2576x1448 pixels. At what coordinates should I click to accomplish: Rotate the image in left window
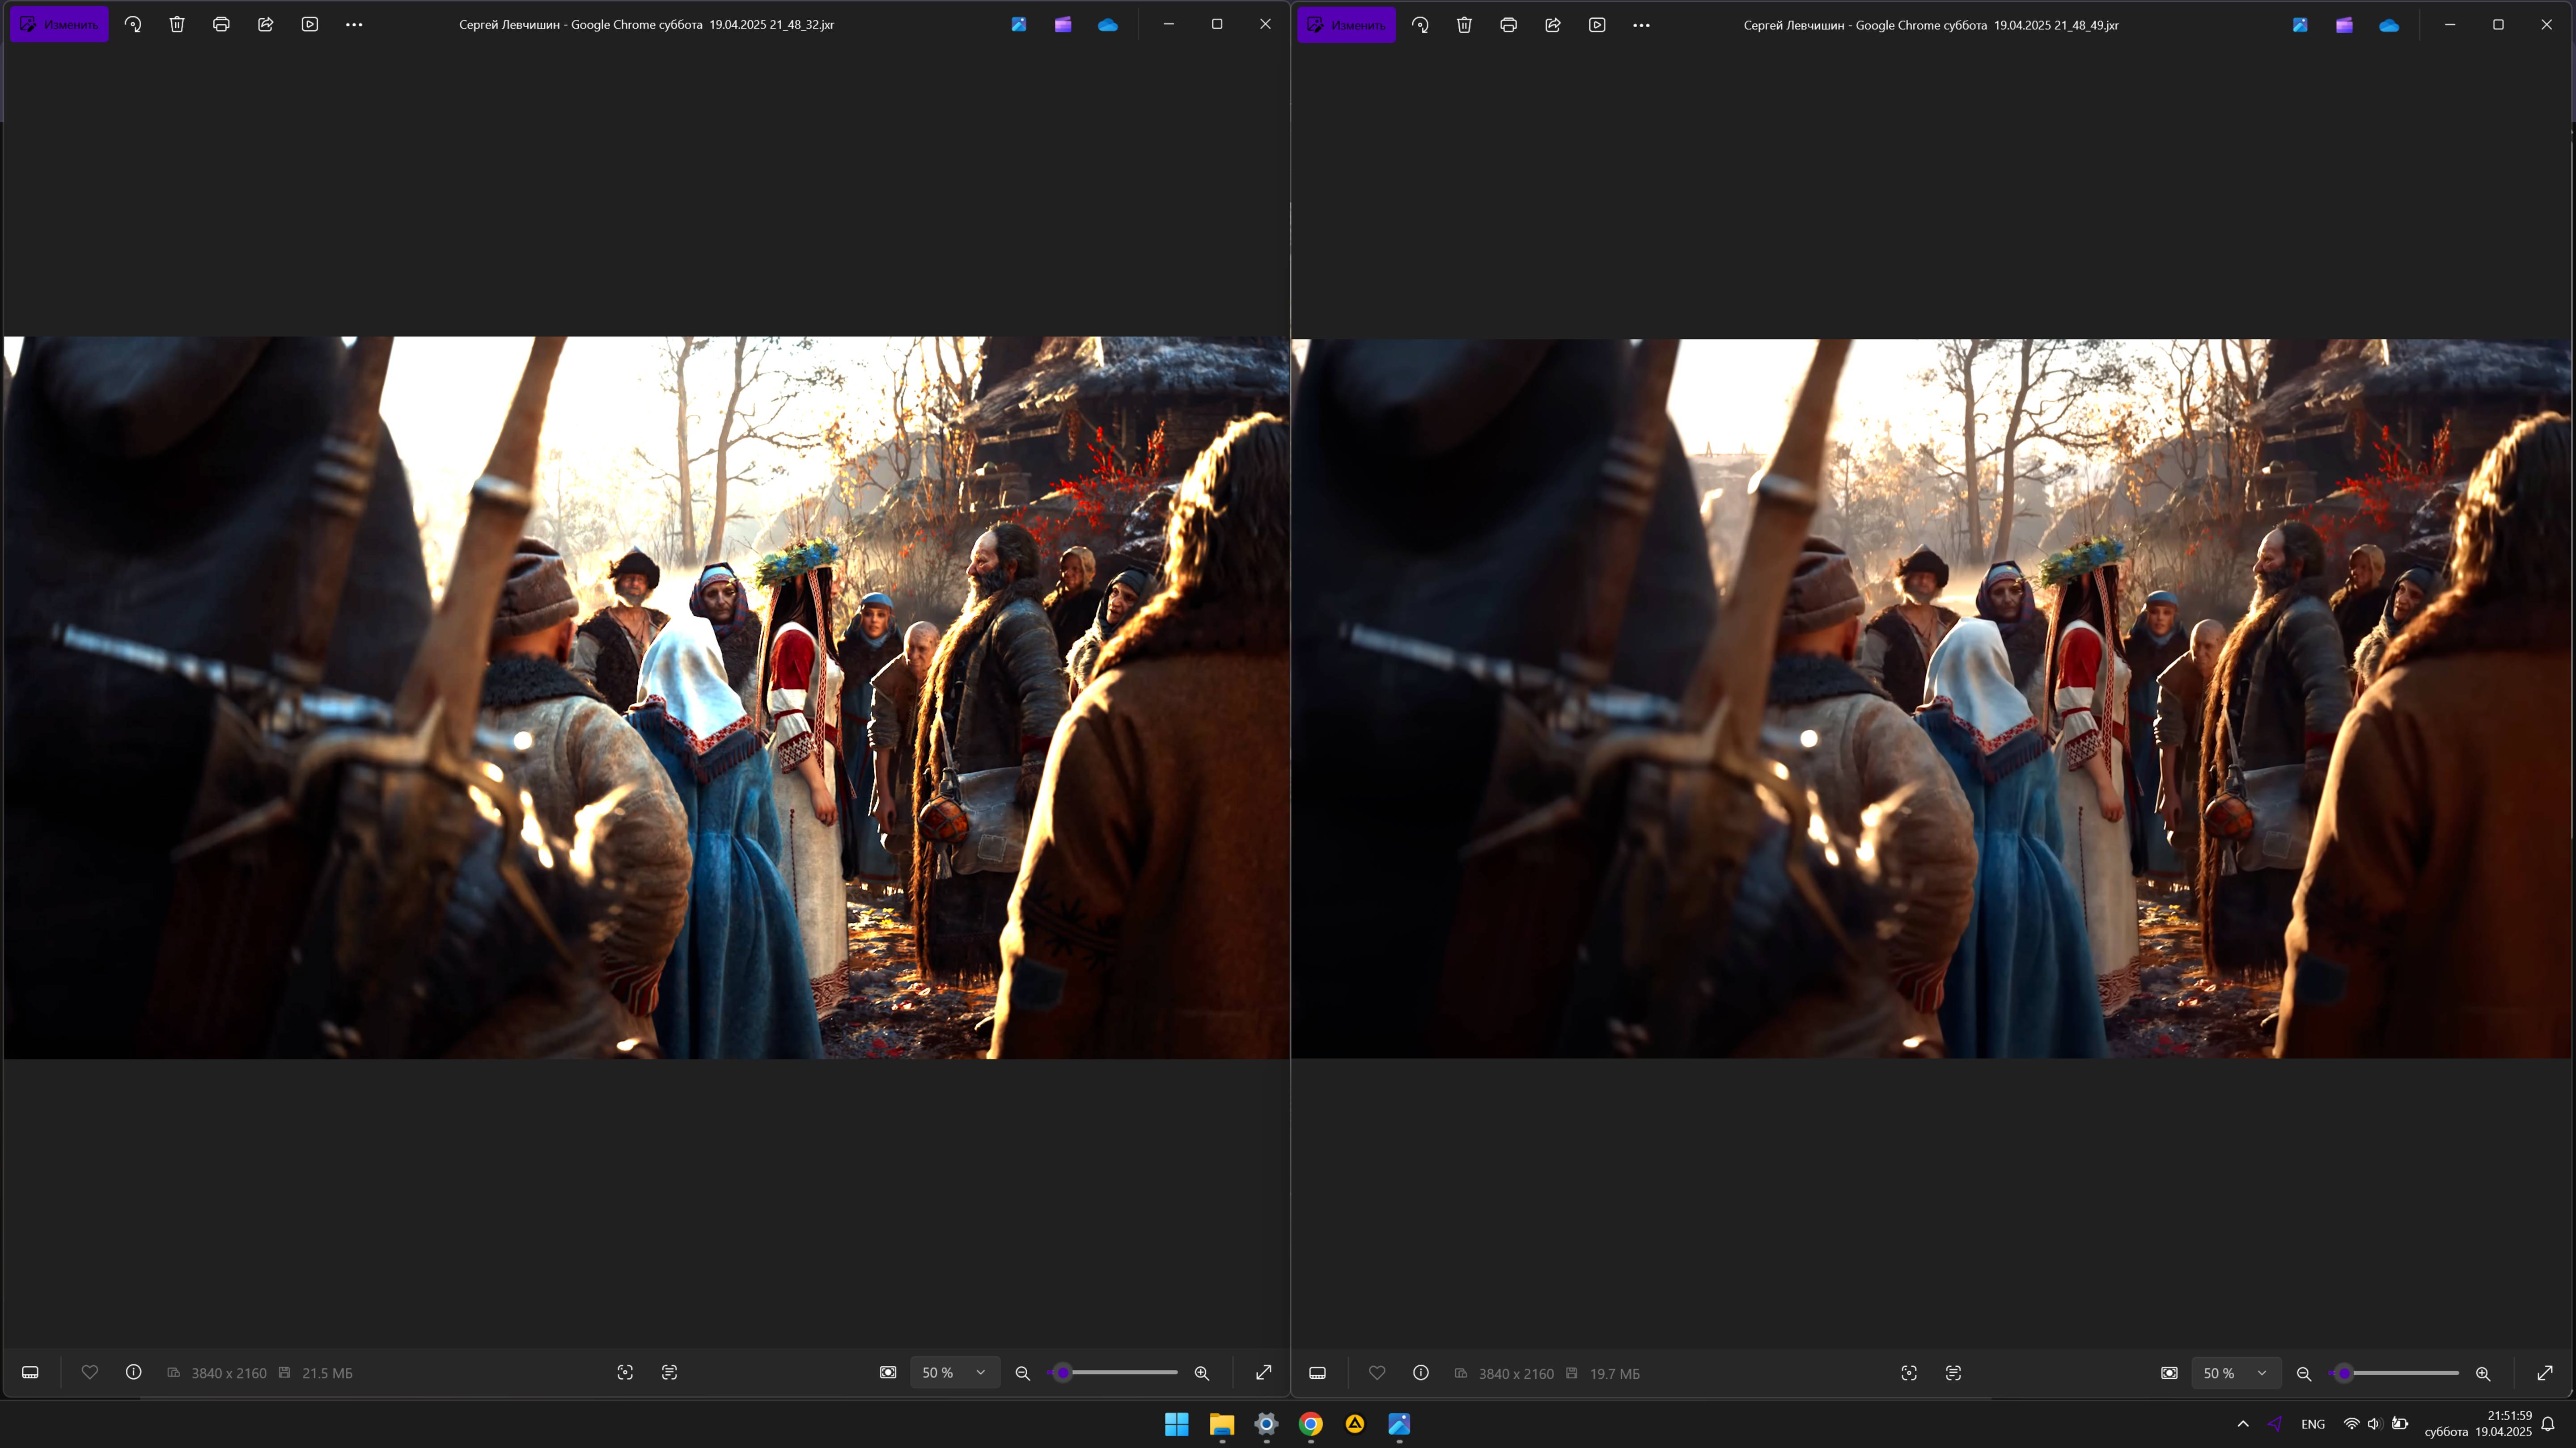(133, 24)
